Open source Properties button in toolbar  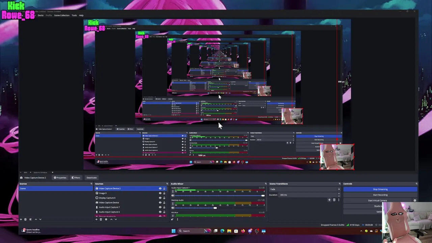coord(60,178)
